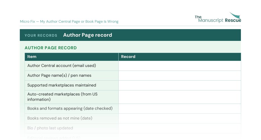261x140 pixels.
Task: Click the record field for Bio / photo last updated
Action: 179,128
